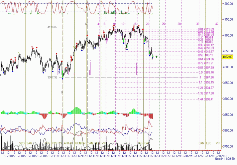Click the Fibonacci level 0.42 4059.63
237x165 pixels.
tap(206, 48)
